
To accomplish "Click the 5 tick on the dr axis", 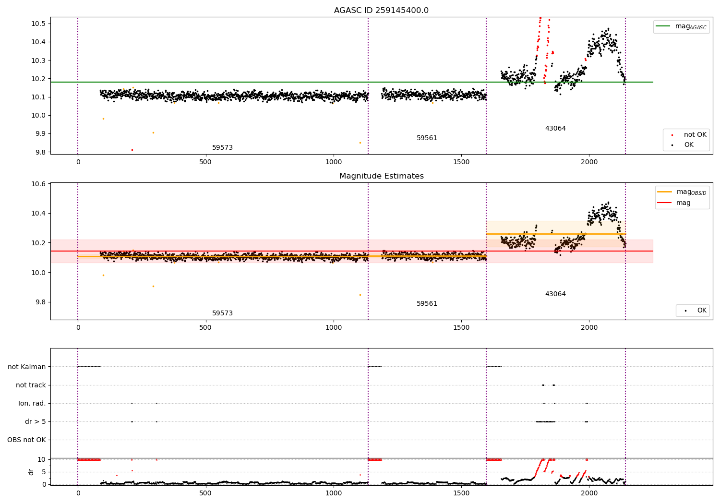I will pyautogui.click(x=44, y=472).
